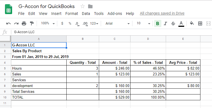Click the Redo arrow icon

16,23
